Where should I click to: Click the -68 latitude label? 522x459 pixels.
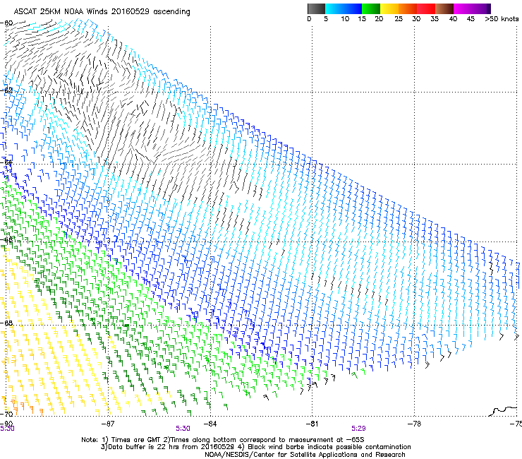pyautogui.click(x=6, y=323)
